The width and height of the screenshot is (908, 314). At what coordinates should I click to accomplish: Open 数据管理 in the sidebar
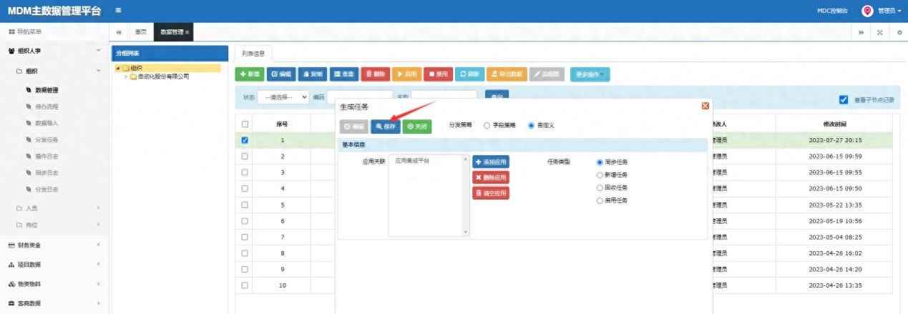coord(47,90)
